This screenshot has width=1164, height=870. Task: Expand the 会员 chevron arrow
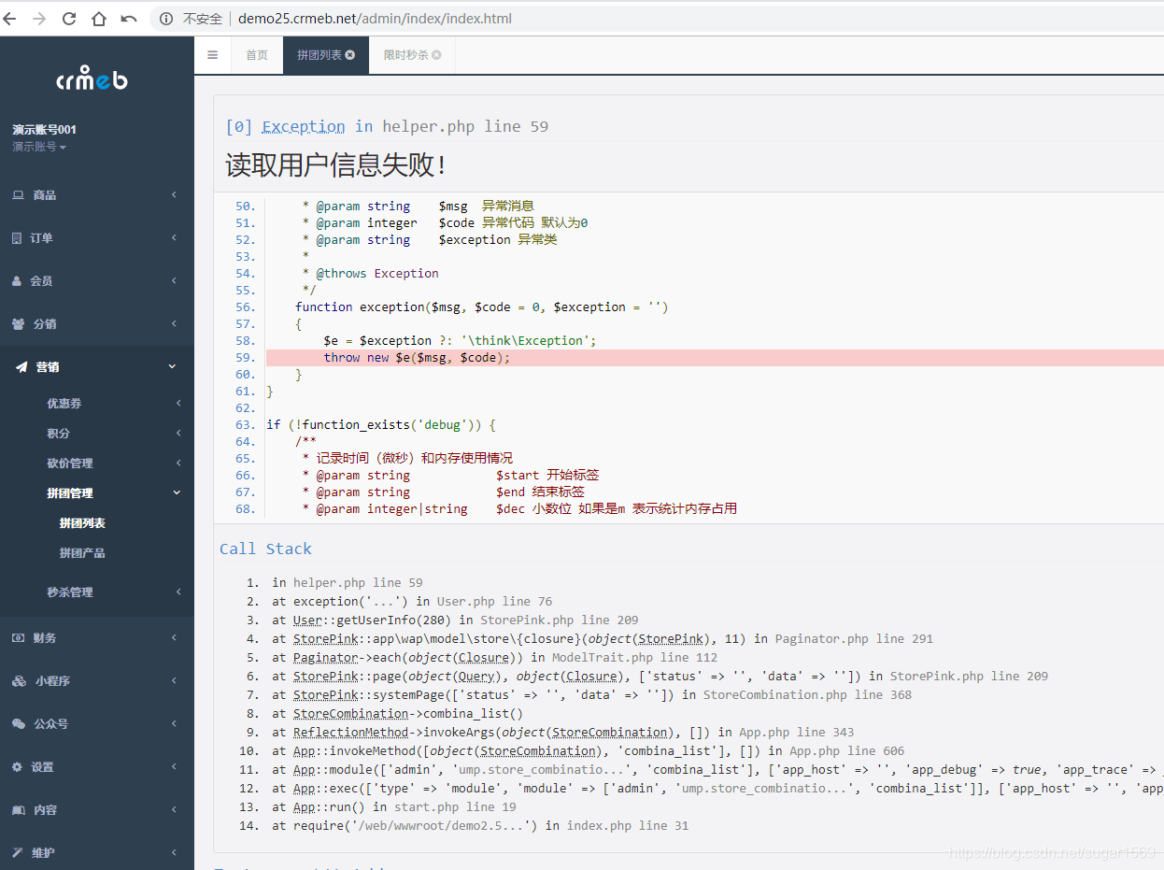click(x=175, y=280)
